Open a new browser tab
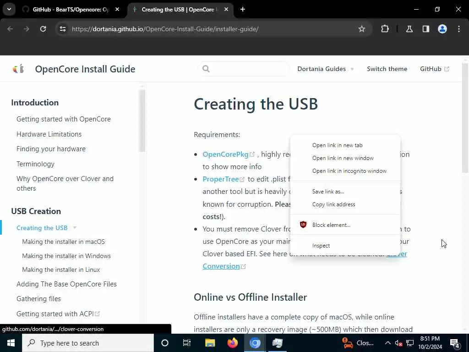Image resolution: width=469 pixels, height=352 pixels. (x=243, y=9)
